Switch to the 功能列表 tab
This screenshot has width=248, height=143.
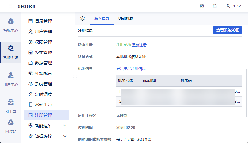point(126,18)
